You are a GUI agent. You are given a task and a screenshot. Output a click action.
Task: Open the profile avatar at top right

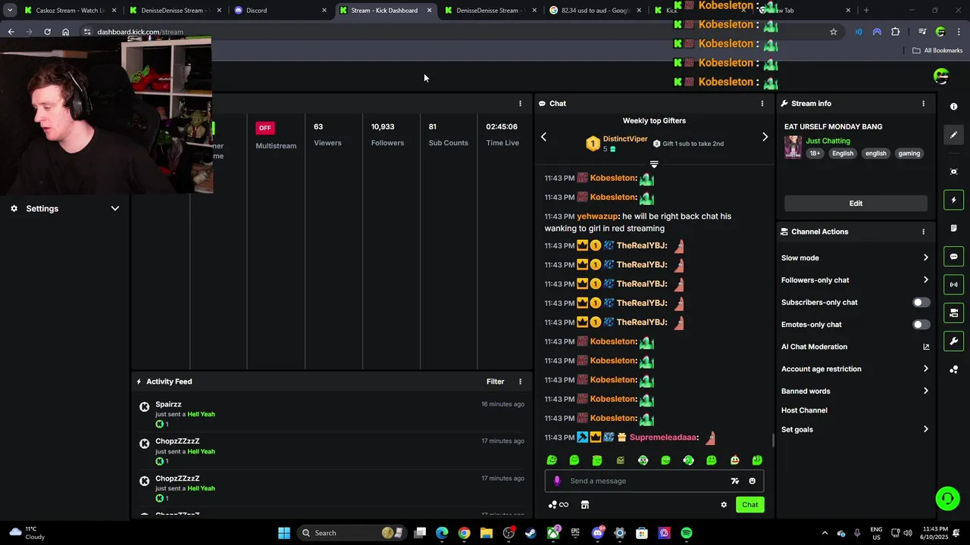coord(941,76)
